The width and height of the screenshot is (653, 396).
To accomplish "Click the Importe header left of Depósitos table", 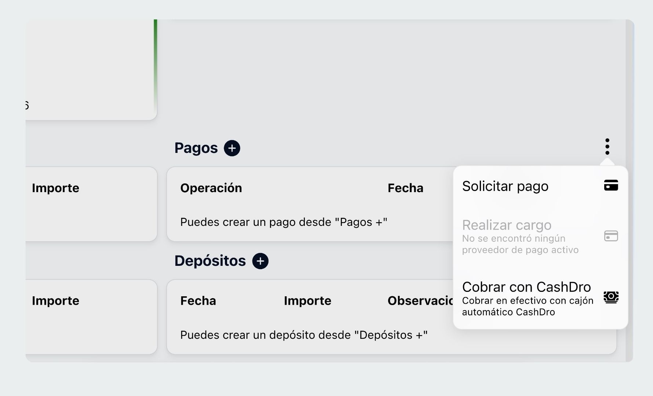I will (x=55, y=301).
